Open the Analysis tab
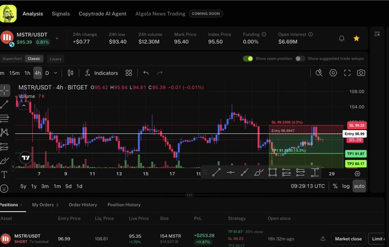Viewport: 389px width, 247px height. pos(33,14)
